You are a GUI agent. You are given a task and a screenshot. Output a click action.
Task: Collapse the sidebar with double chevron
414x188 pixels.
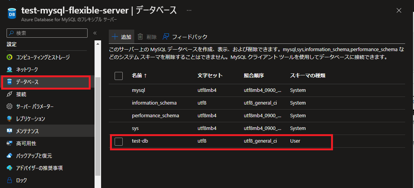pos(95,33)
